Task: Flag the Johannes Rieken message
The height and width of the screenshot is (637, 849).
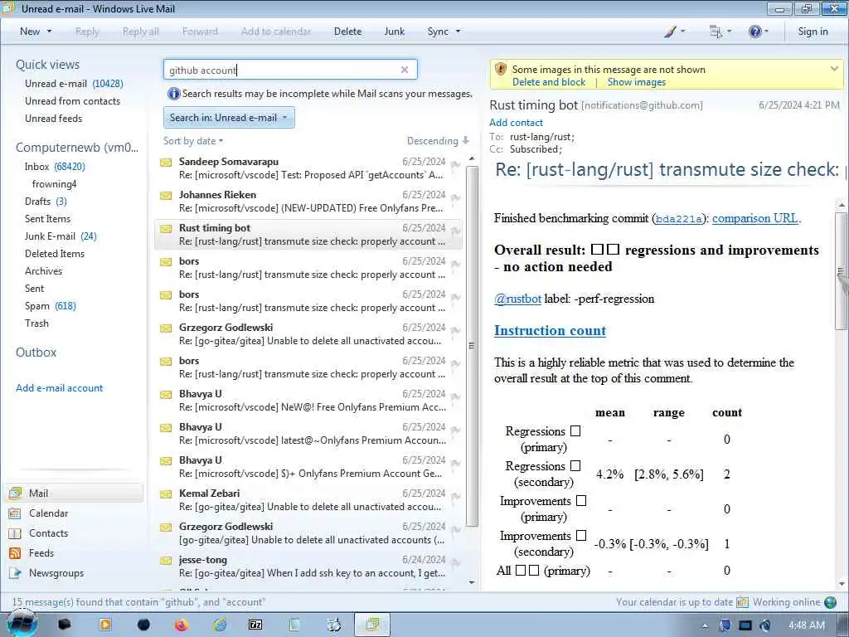Action: (x=455, y=198)
